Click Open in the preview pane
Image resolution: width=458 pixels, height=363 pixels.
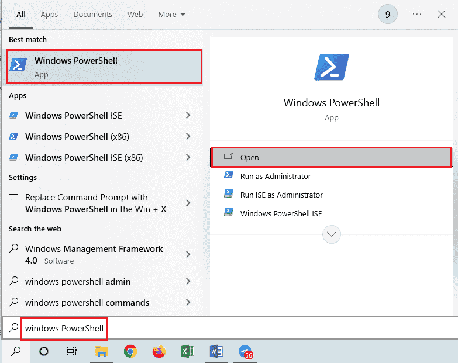[x=332, y=157]
